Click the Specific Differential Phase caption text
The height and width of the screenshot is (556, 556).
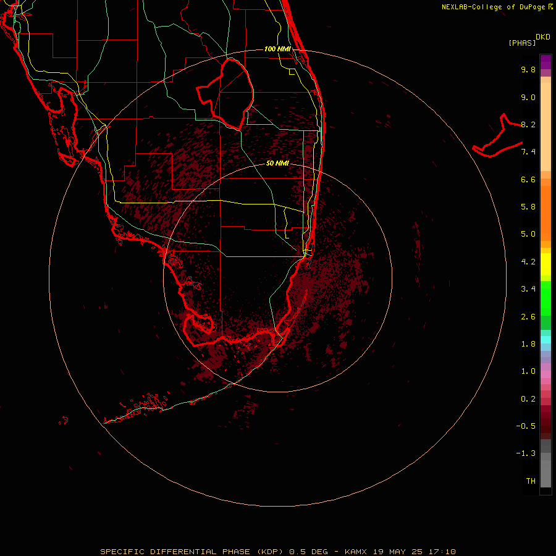point(277,552)
